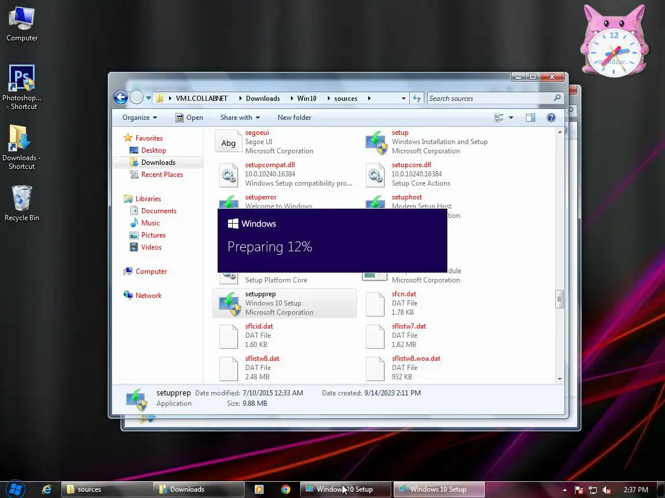Select the setupcore.dll file icon

coord(375,175)
